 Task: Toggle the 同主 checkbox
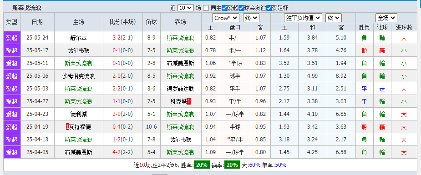click(x=206, y=8)
